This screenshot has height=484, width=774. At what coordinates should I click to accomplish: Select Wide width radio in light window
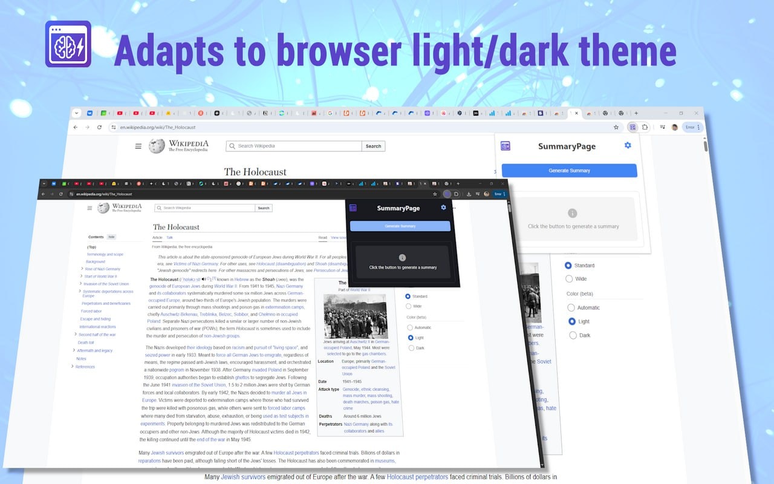coord(568,279)
